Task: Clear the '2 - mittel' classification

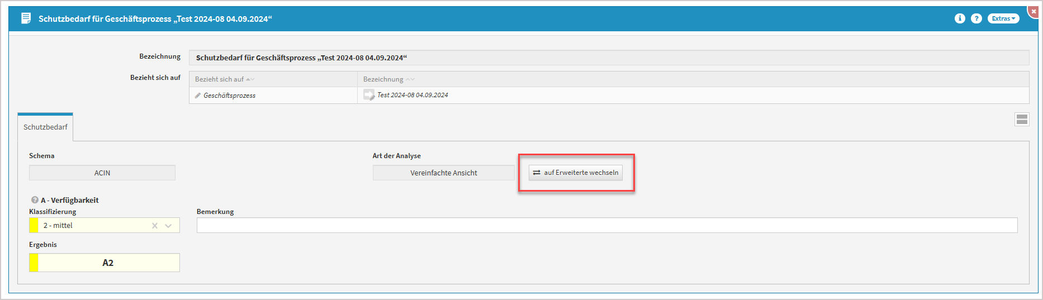Action: [x=155, y=226]
